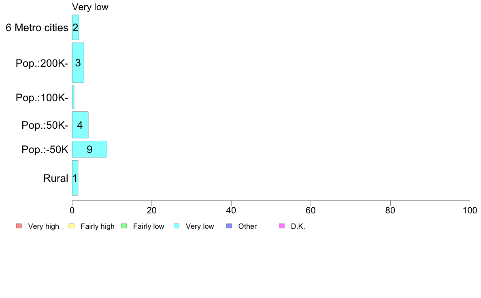Click the 6 Metro cities axis label

[x=37, y=28]
